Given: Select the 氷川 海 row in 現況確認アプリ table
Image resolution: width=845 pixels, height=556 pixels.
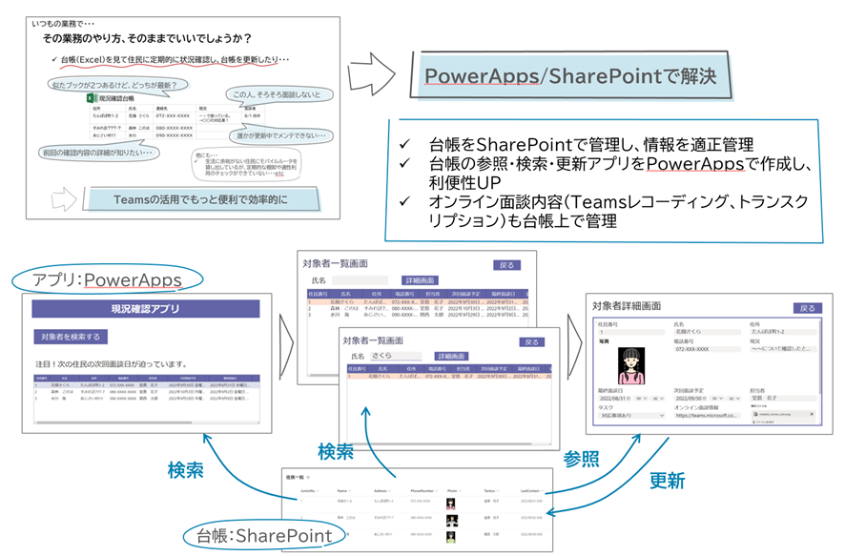Looking at the screenshot, I should 147,399.
